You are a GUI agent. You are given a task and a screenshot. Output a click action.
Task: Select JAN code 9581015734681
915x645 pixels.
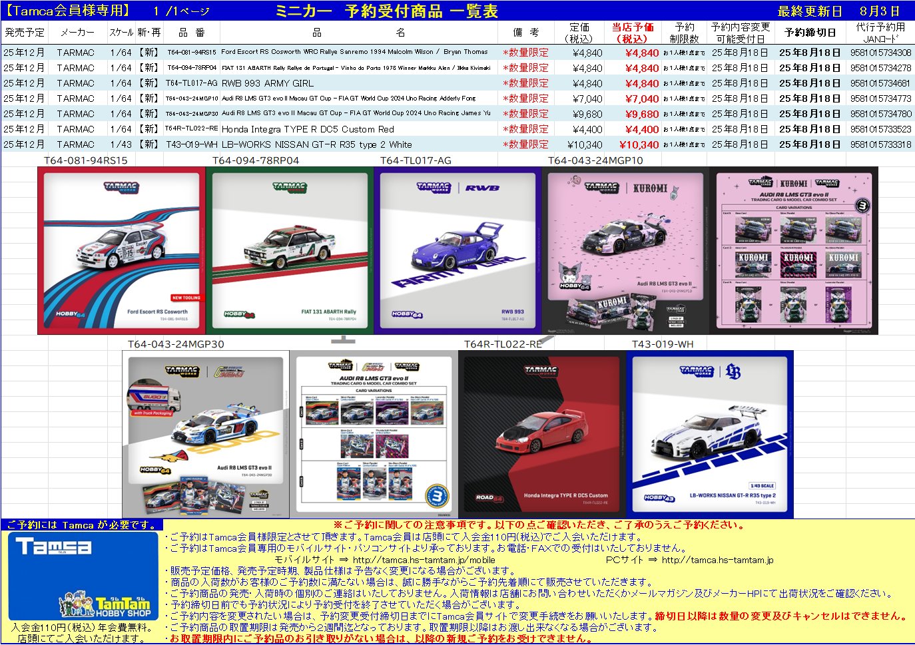pos(880,83)
